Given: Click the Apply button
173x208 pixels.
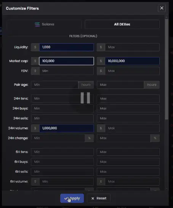Looking at the screenshot, I should (72, 198).
